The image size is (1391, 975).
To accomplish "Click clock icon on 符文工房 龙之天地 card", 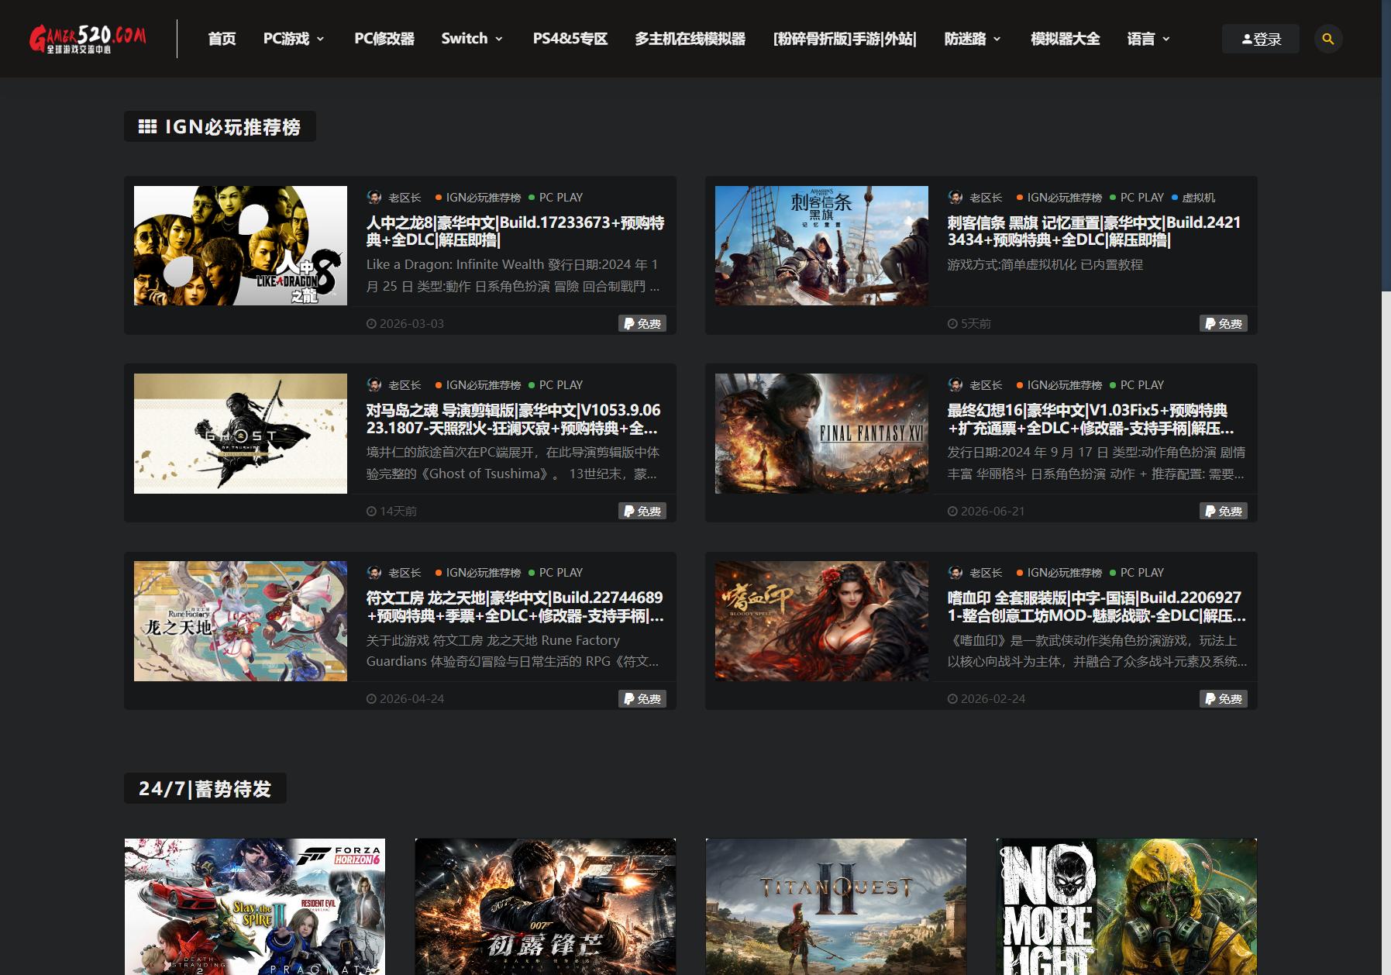I will click(371, 699).
